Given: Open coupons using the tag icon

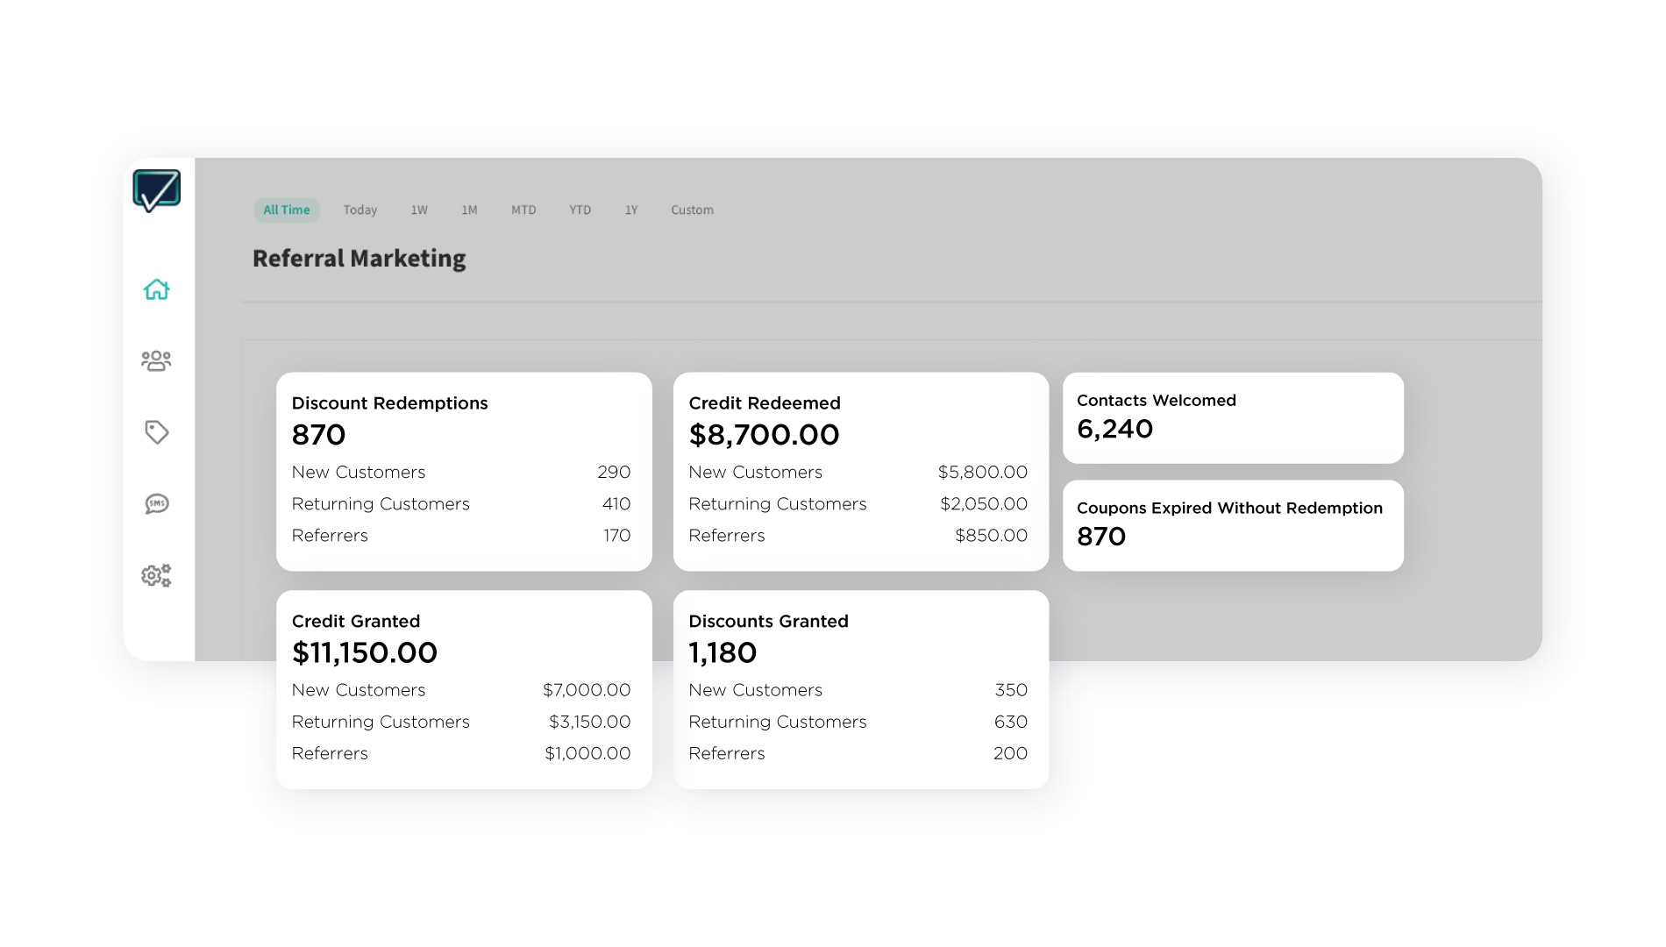Looking at the screenshot, I should pyautogui.click(x=156, y=431).
